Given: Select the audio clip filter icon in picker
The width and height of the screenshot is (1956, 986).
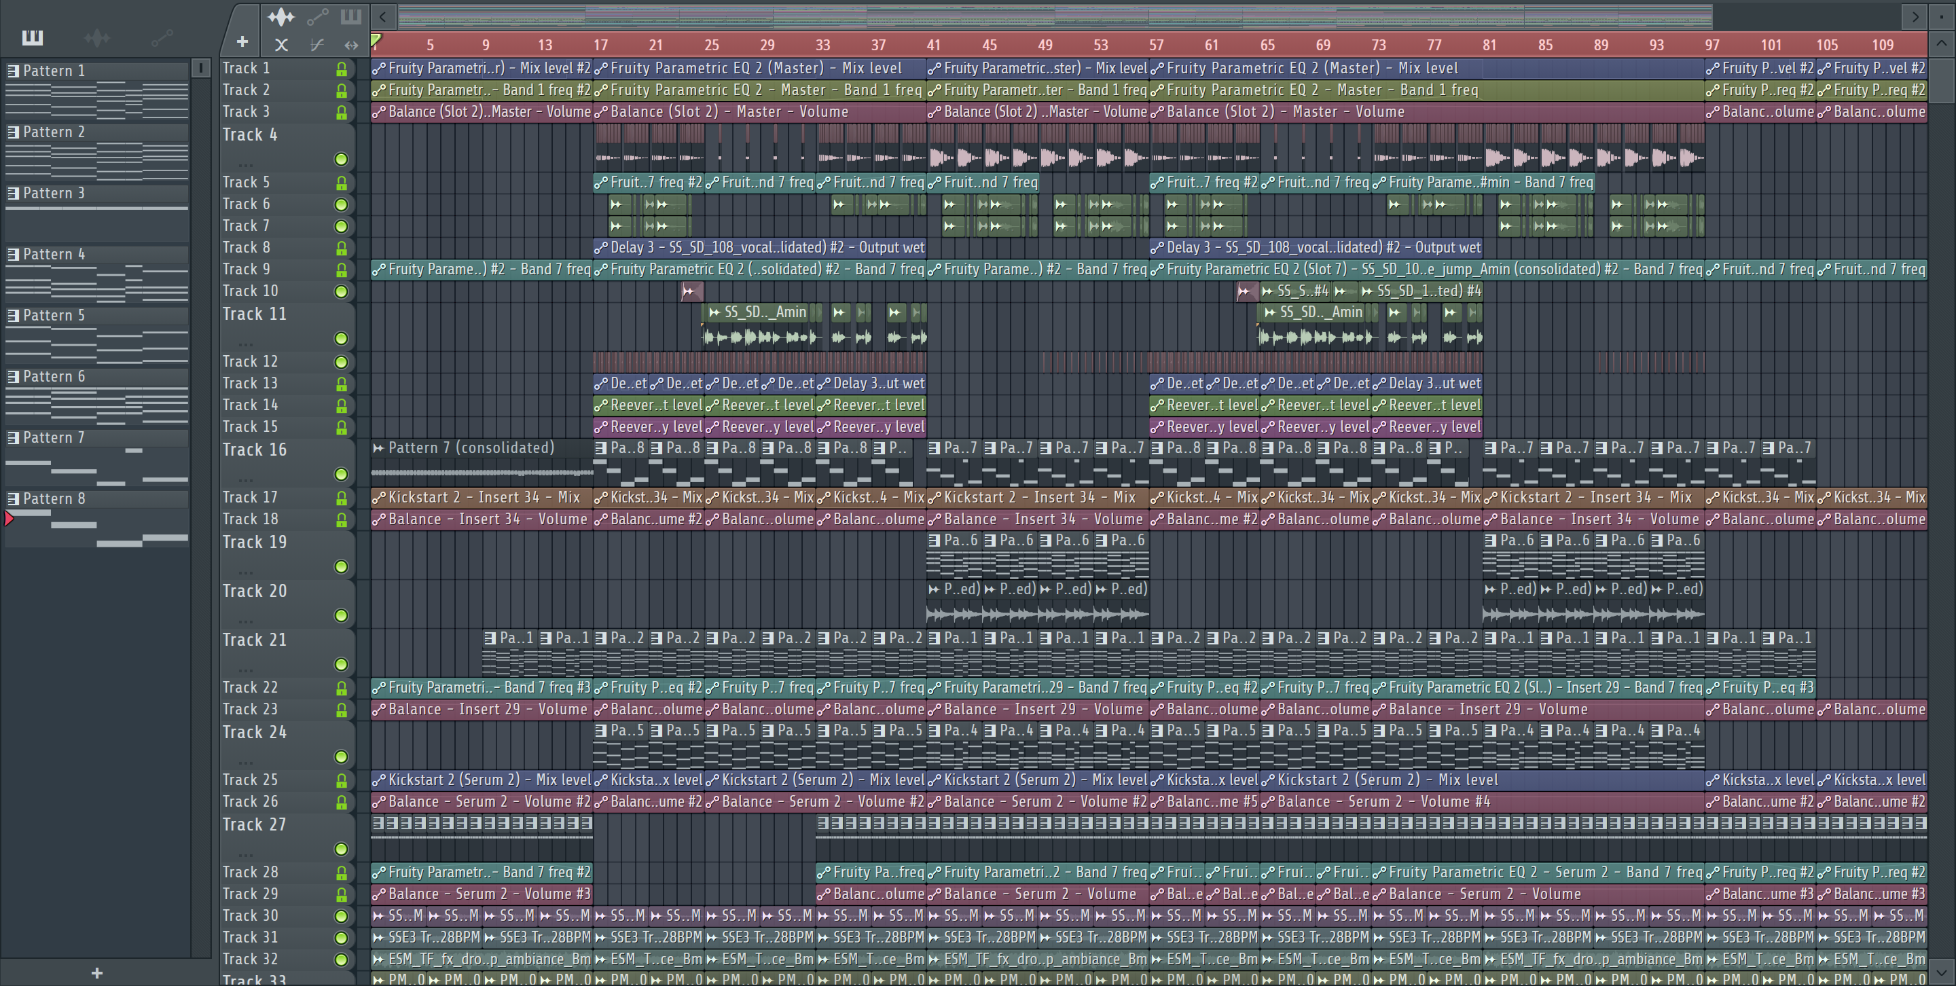Looking at the screenshot, I should (x=96, y=37).
